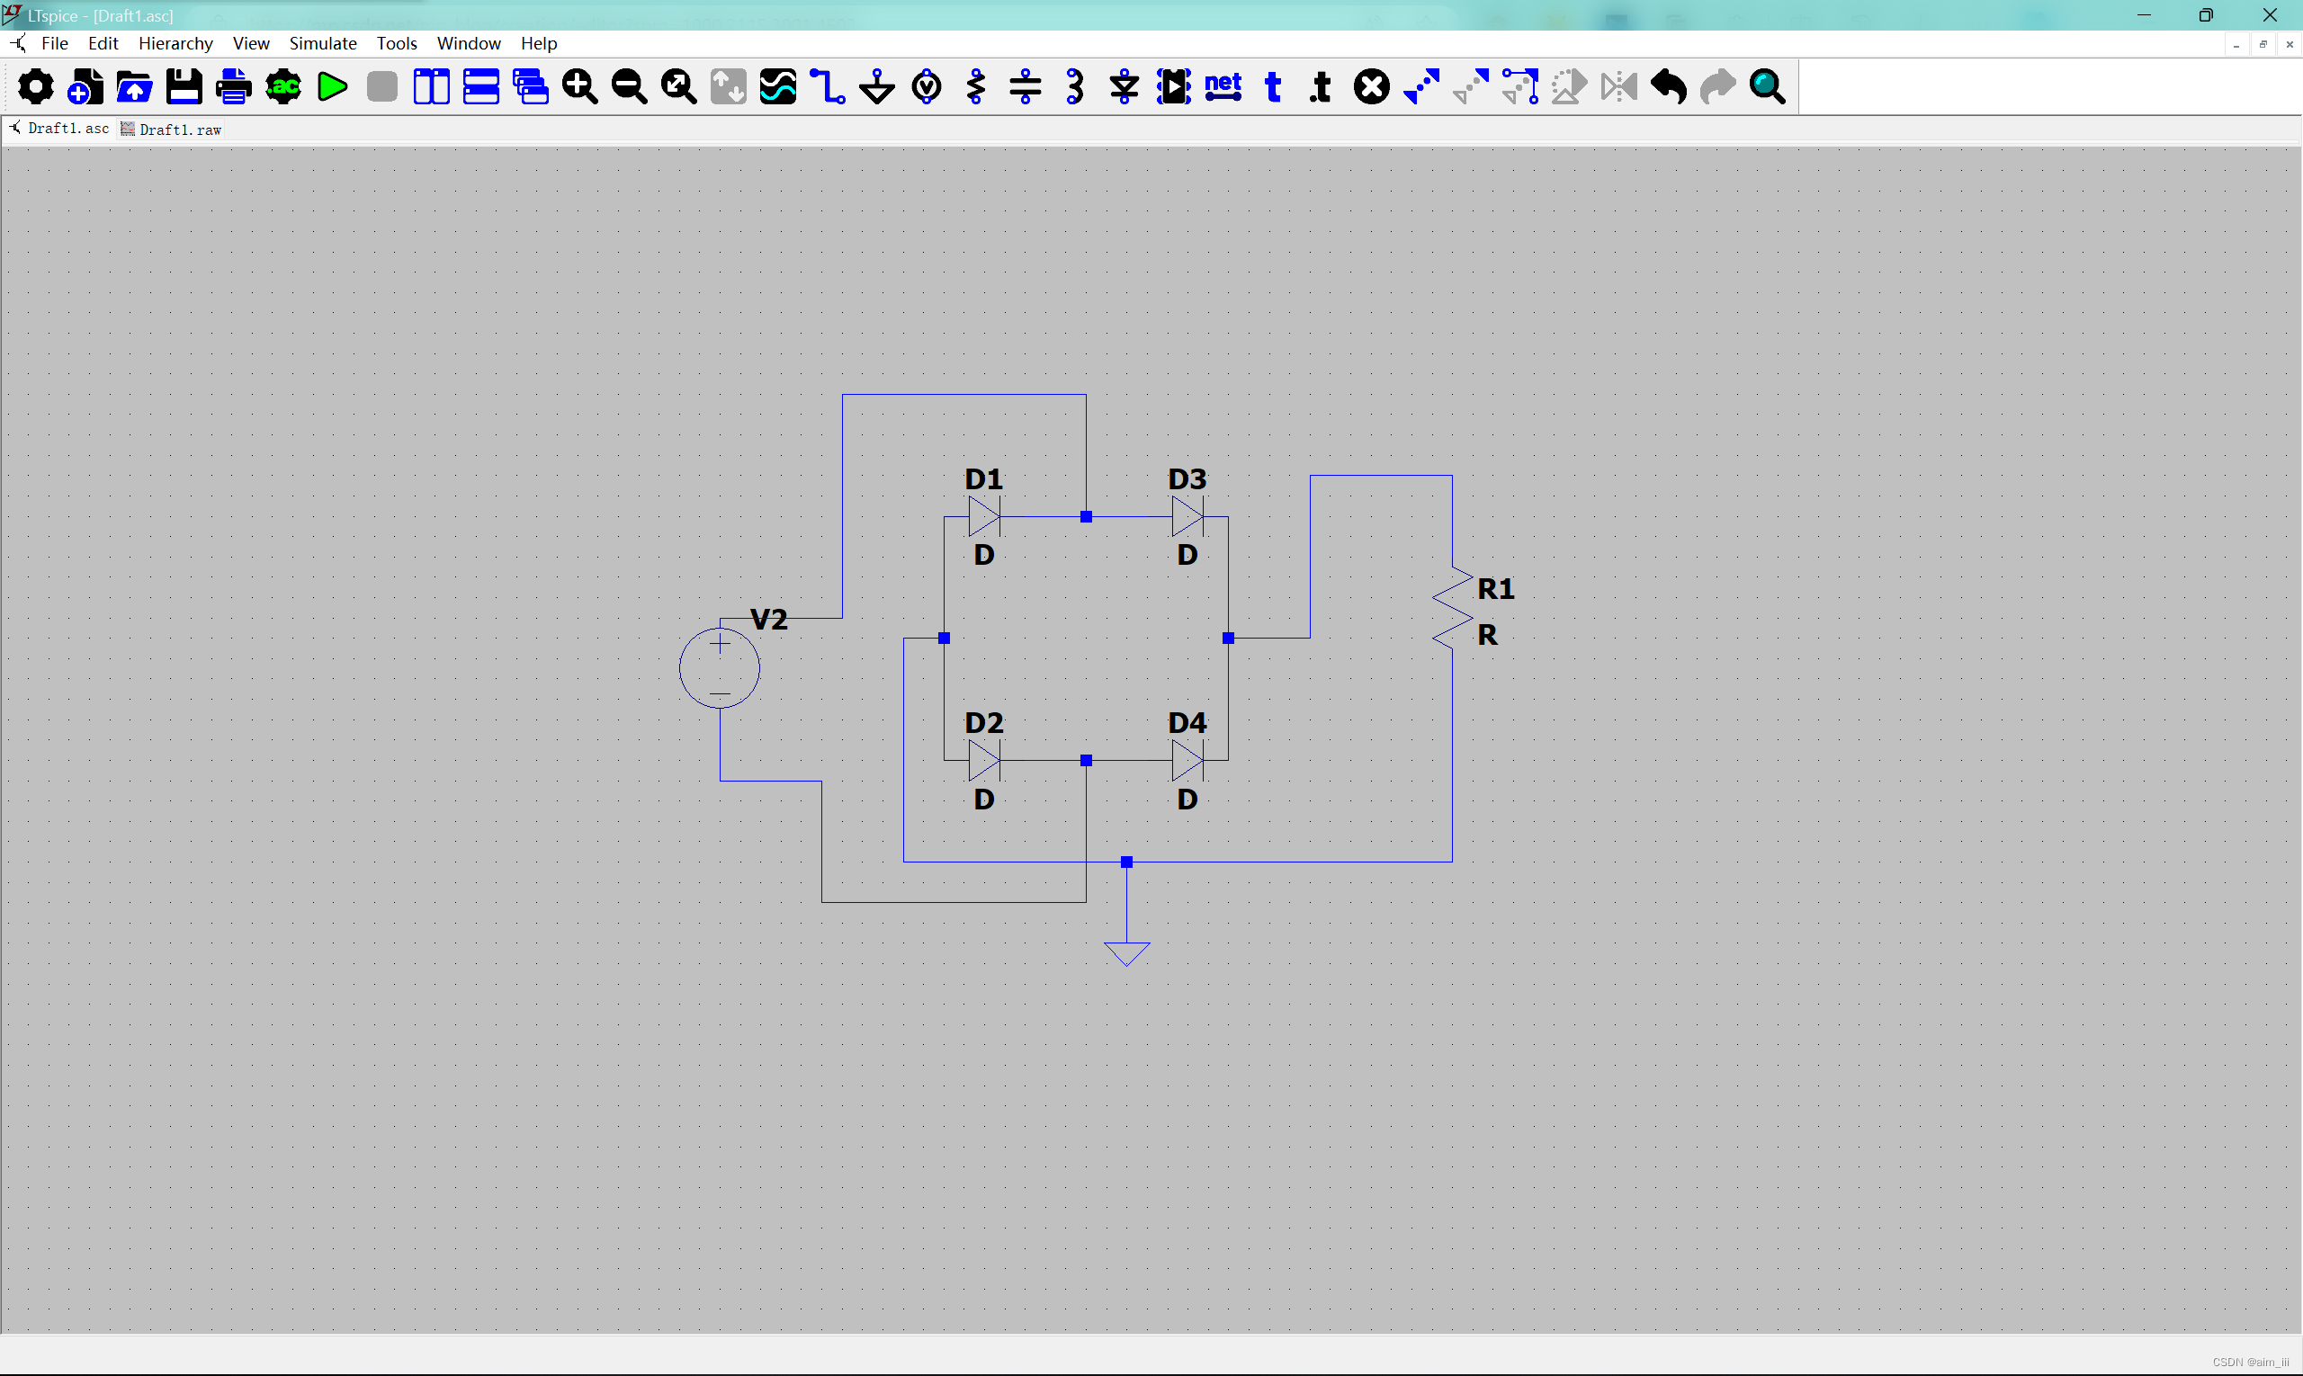
Task: Open the Hierarchy menu
Action: [175, 43]
